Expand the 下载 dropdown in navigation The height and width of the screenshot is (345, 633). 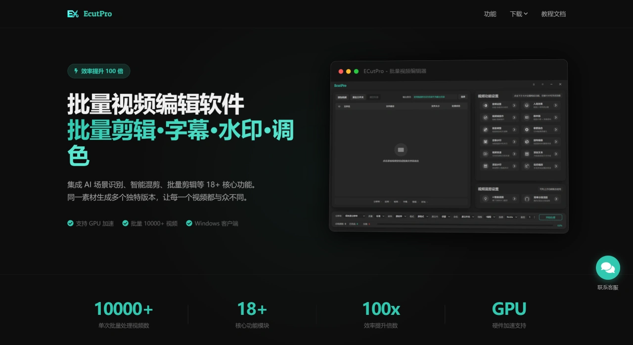[519, 14]
